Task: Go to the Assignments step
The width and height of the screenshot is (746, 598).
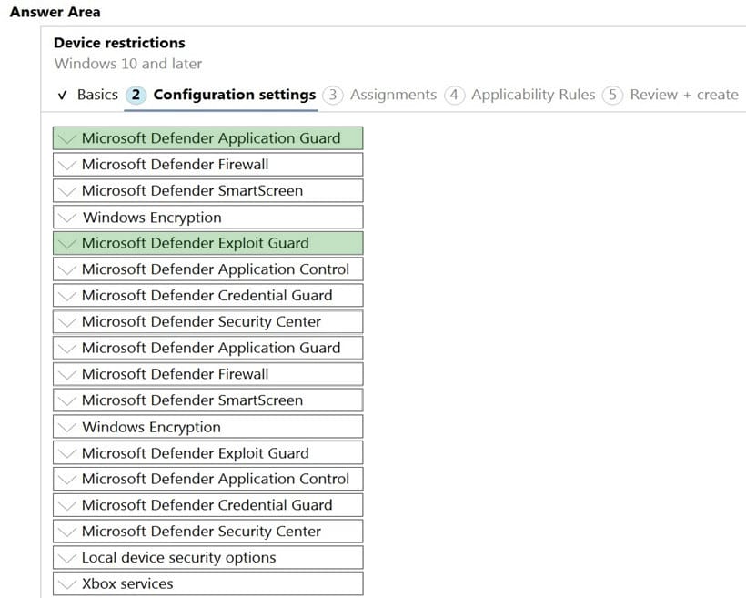Action: click(379, 95)
